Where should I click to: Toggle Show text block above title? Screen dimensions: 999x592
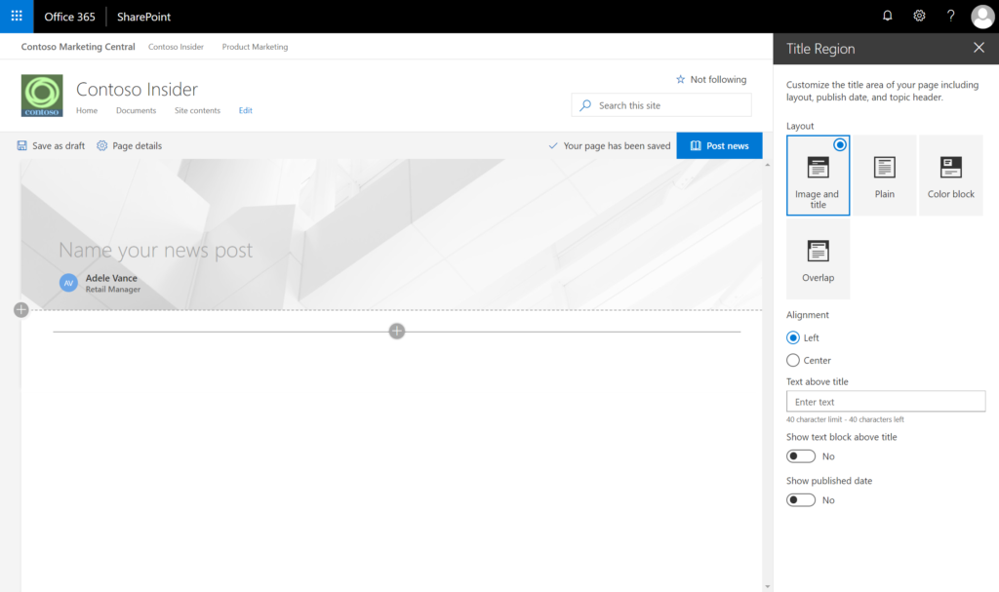(x=801, y=456)
